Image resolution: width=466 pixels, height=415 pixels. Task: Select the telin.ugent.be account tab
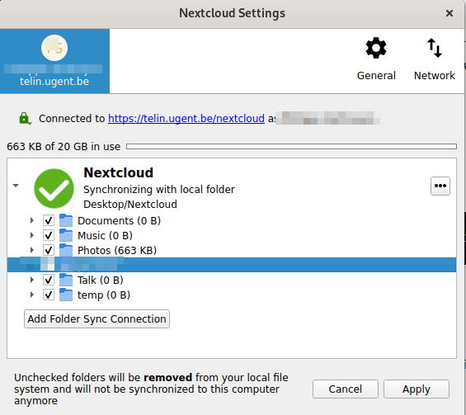(x=54, y=61)
